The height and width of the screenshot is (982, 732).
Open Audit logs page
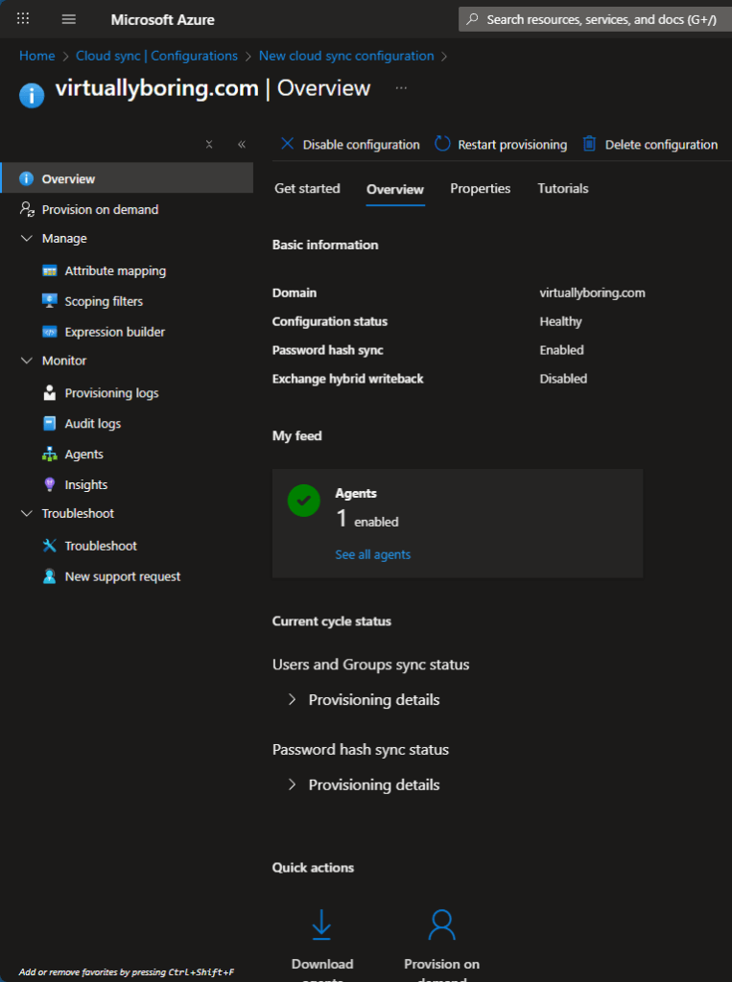point(93,424)
